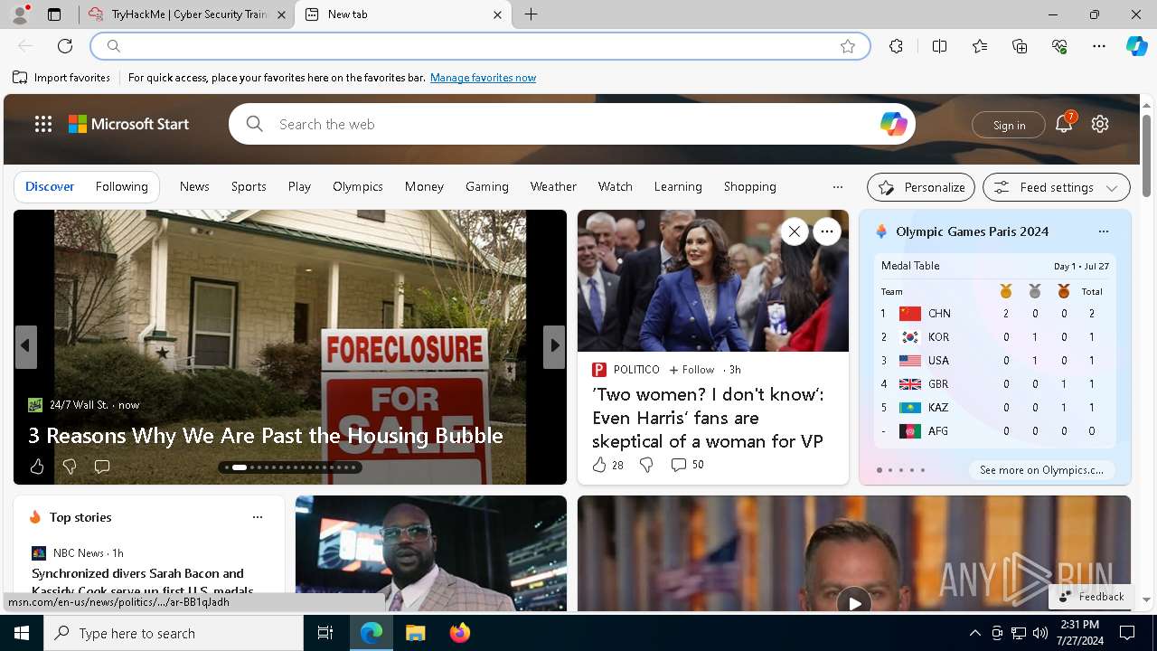1157x651 pixels.
Task: Follow the POLITICO source
Action: coord(691,370)
